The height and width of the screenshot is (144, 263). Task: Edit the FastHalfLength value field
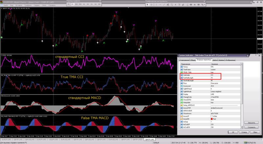coord(217,77)
